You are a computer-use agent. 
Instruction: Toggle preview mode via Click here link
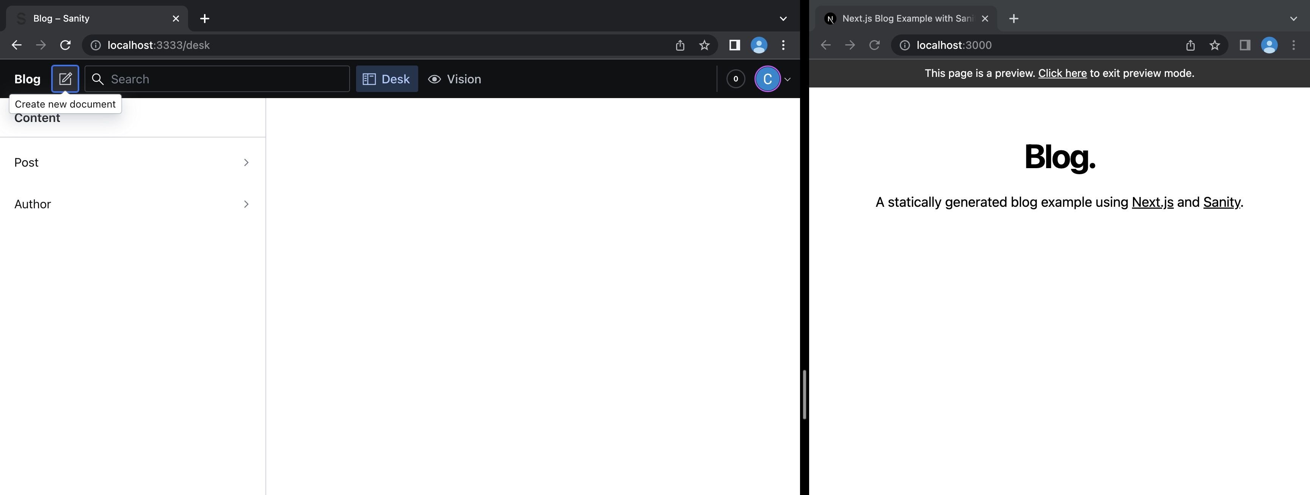click(1062, 73)
